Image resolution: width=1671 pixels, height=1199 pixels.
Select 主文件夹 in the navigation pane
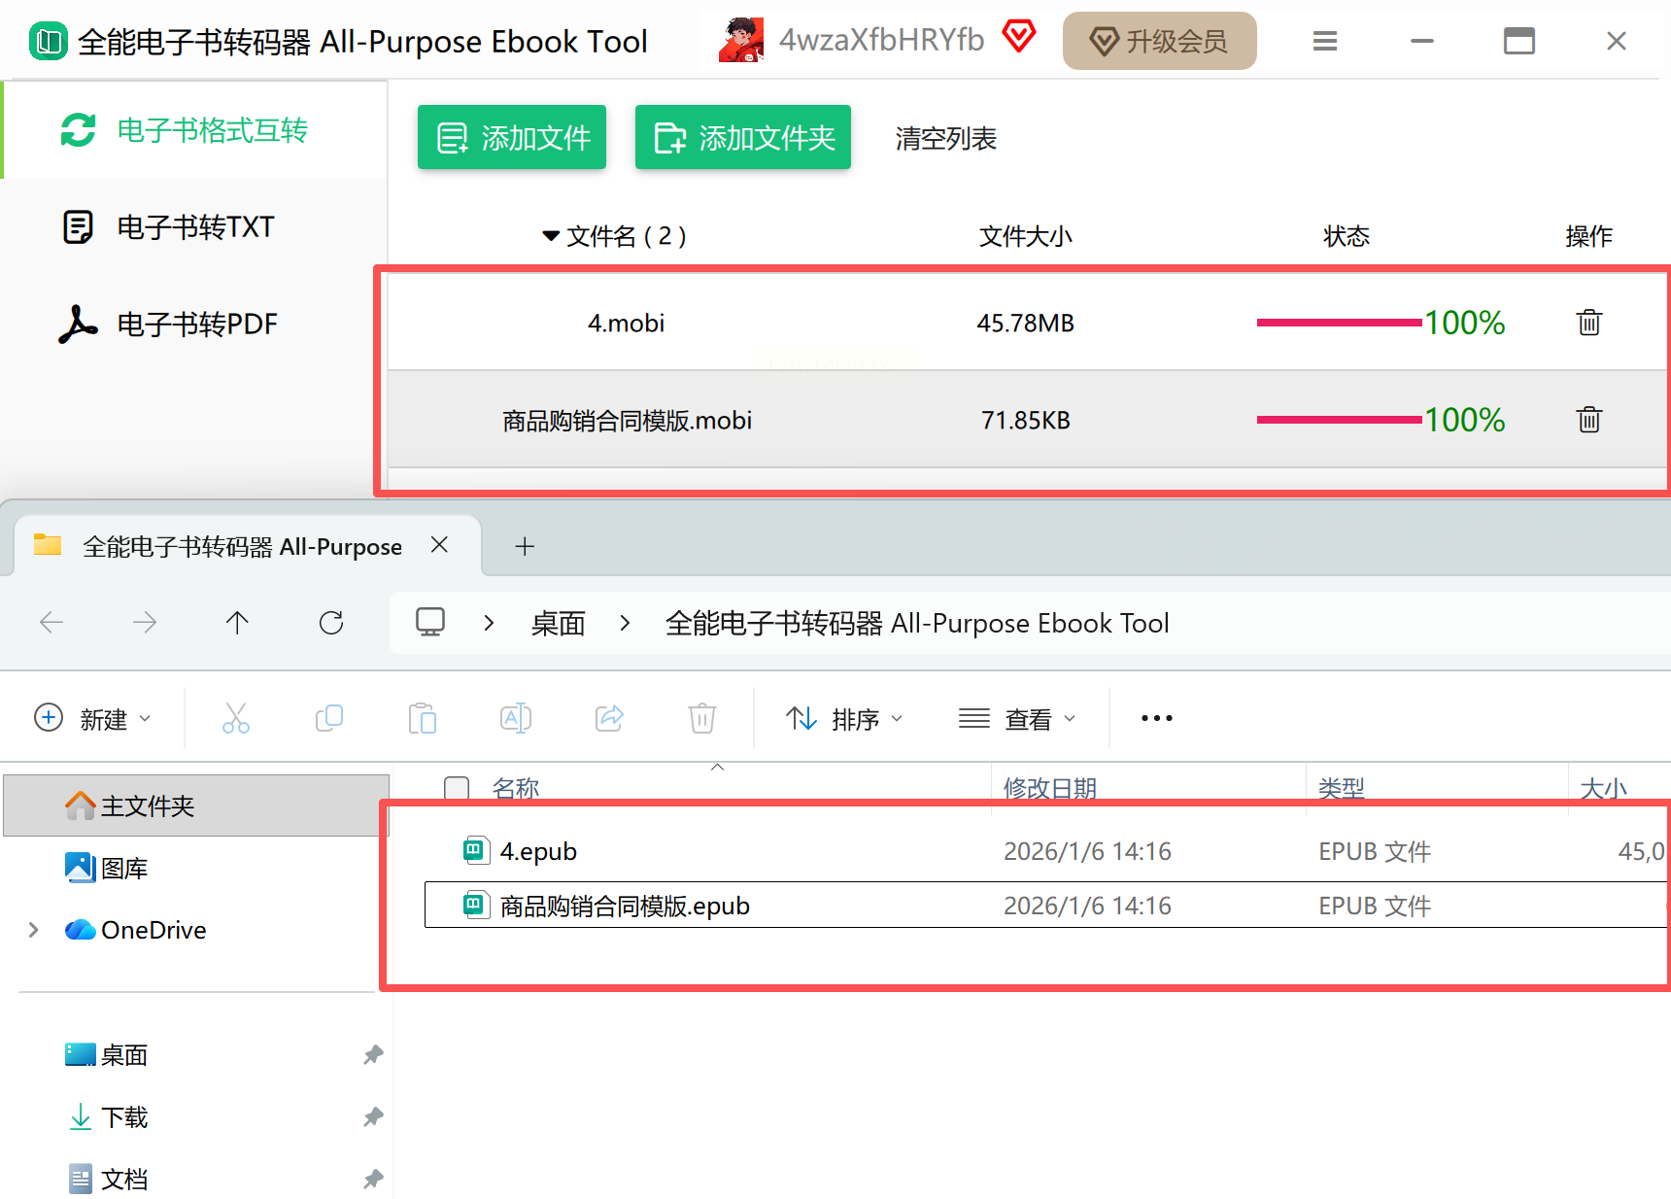coord(196,805)
